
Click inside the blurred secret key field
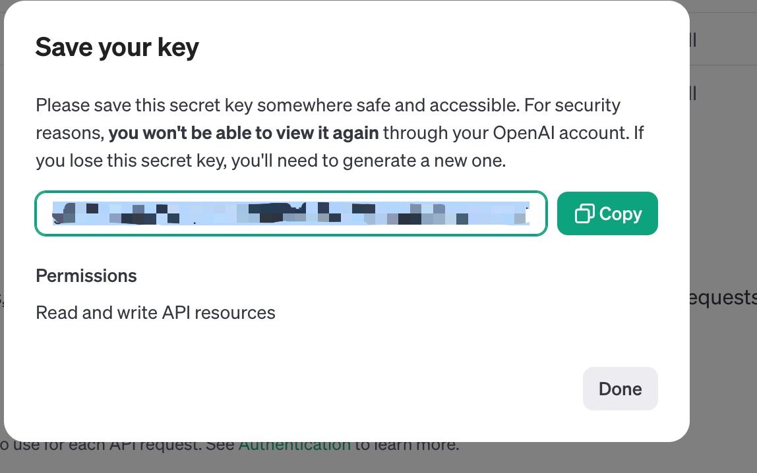[x=290, y=213]
